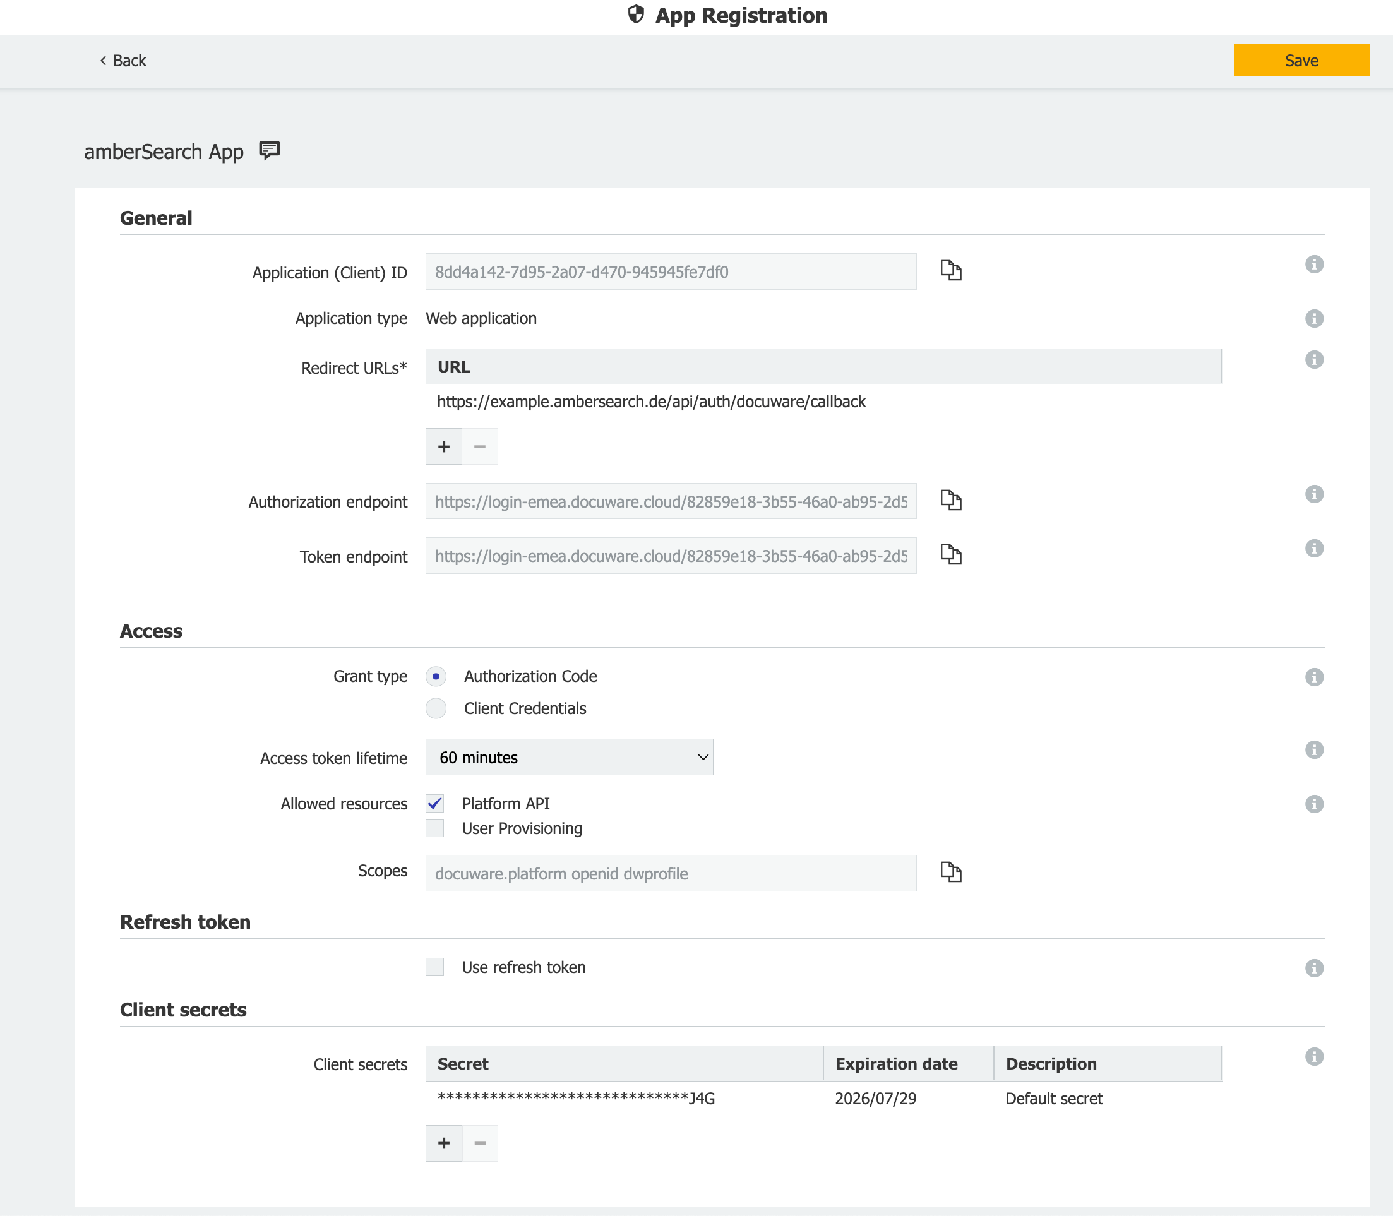This screenshot has width=1393, height=1216.
Task: Select Client Credentials grant type
Action: click(436, 708)
